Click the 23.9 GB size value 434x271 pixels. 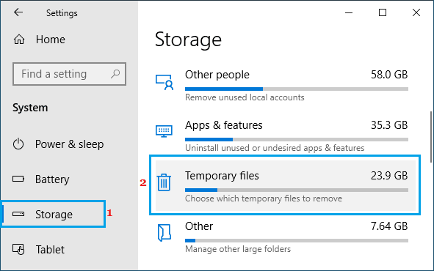pyautogui.click(x=389, y=176)
